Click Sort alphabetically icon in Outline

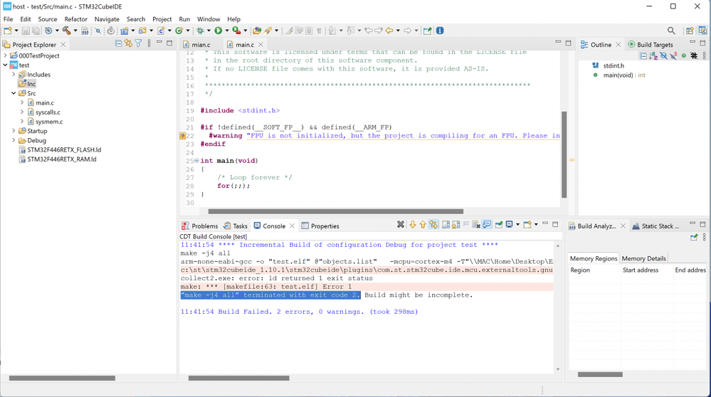(653, 55)
